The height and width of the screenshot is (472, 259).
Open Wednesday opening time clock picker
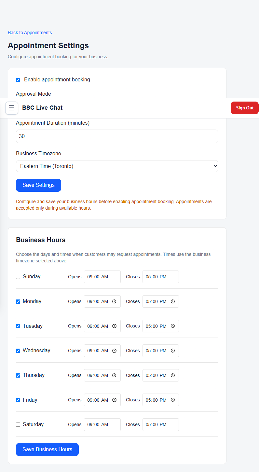click(114, 351)
